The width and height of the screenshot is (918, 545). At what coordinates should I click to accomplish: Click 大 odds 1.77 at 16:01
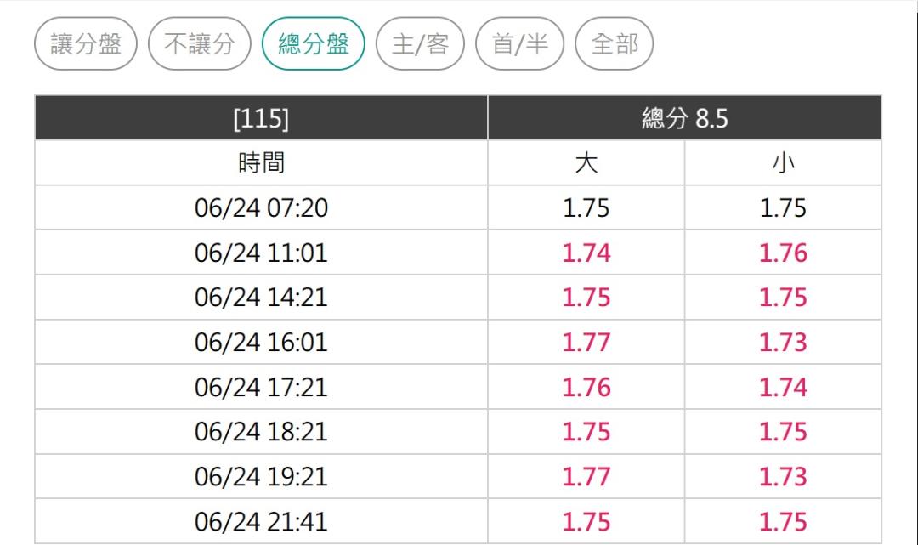(x=586, y=343)
